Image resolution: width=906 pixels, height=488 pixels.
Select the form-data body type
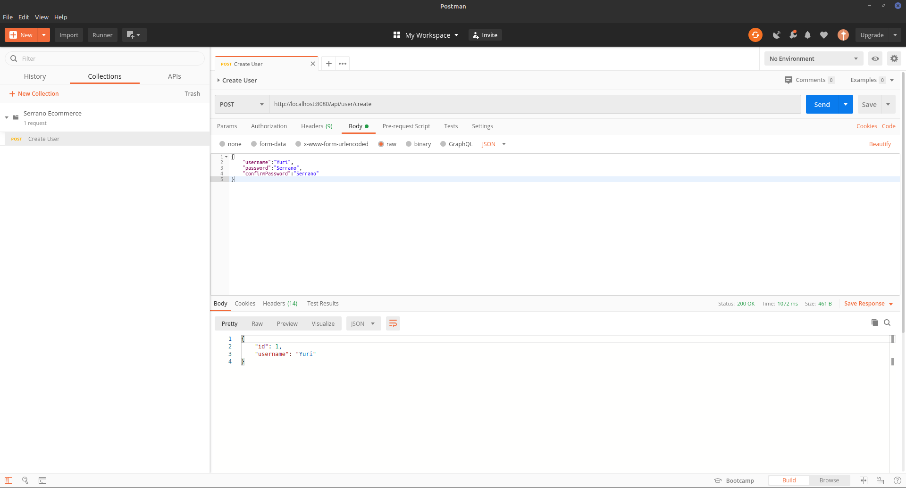[254, 144]
